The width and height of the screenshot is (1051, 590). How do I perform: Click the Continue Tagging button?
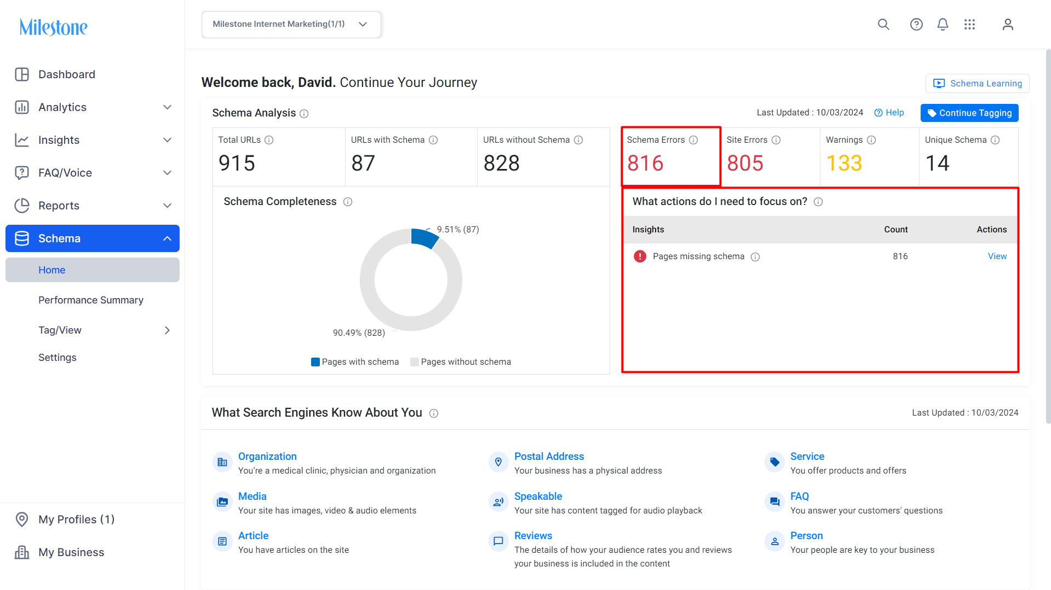pos(969,113)
